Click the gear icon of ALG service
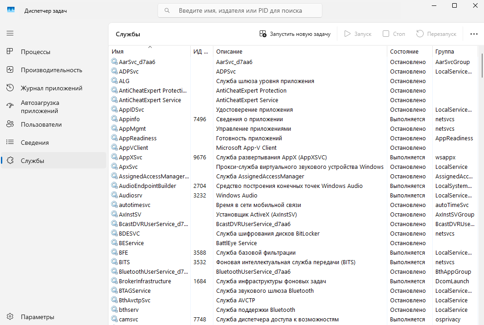484x325 pixels. pos(114,80)
